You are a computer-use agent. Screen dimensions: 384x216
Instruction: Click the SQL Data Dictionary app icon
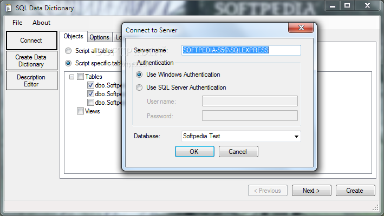click(x=9, y=8)
